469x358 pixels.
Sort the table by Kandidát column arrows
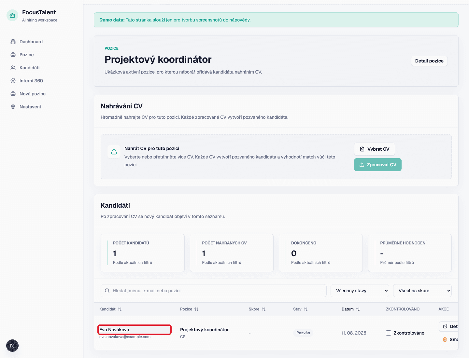click(x=120, y=309)
